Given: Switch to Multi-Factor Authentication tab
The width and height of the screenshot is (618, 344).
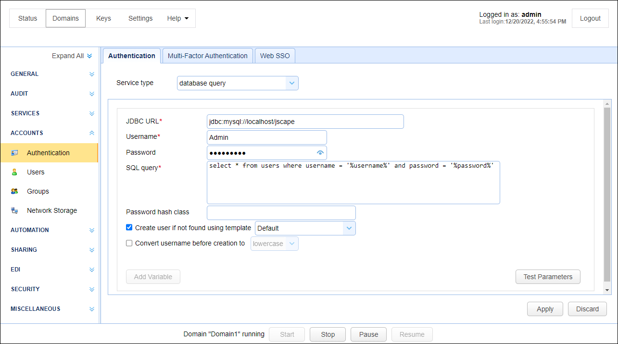Looking at the screenshot, I should (208, 56).
